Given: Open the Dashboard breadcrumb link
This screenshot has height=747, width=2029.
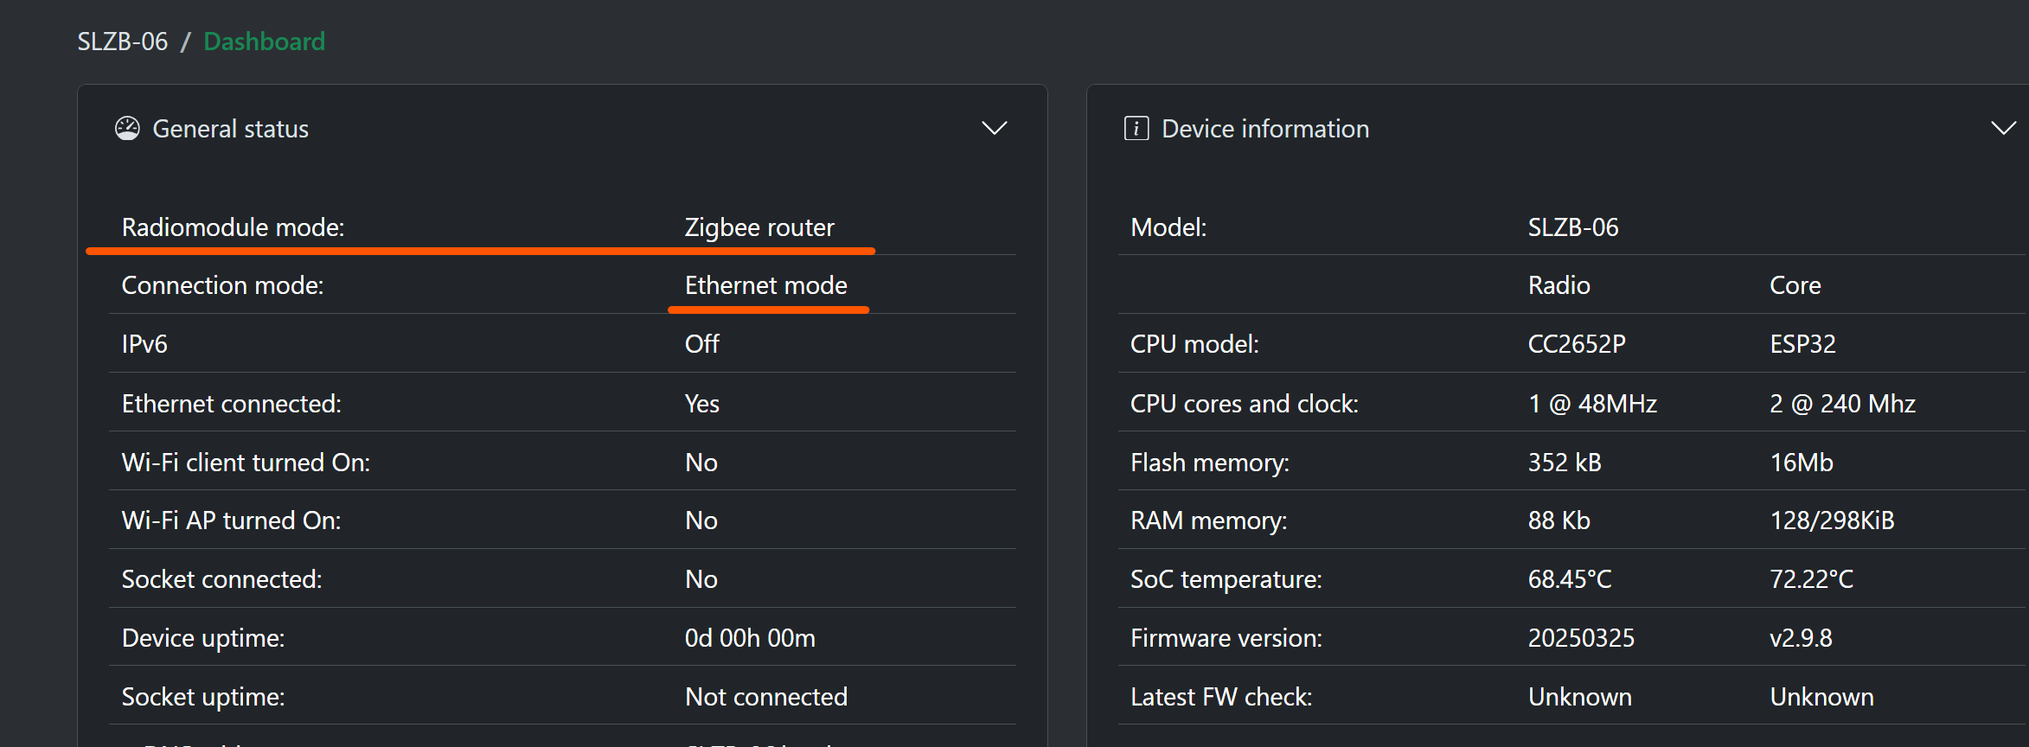Looking at the screenshot, I should 264,41.
